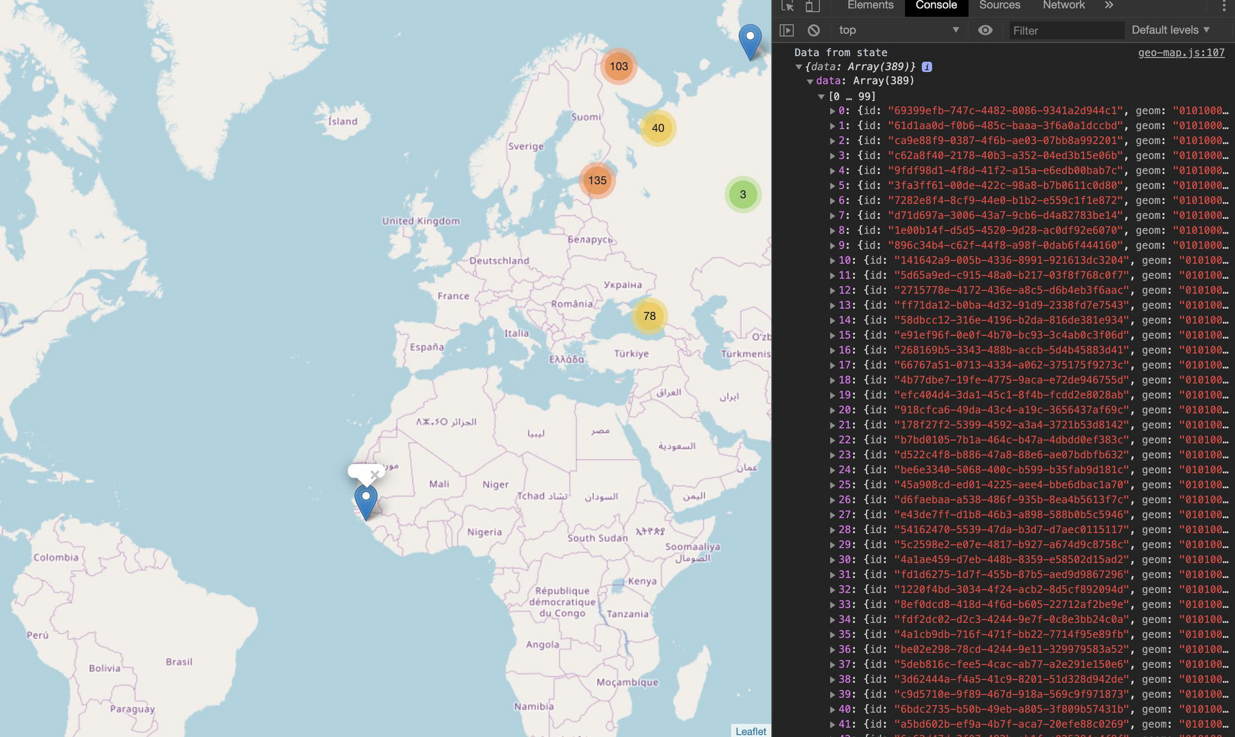Click the id string "9fdf98d1-4f8d-41f2-a15a-e6edb00bab7c"

point(1005,171)
